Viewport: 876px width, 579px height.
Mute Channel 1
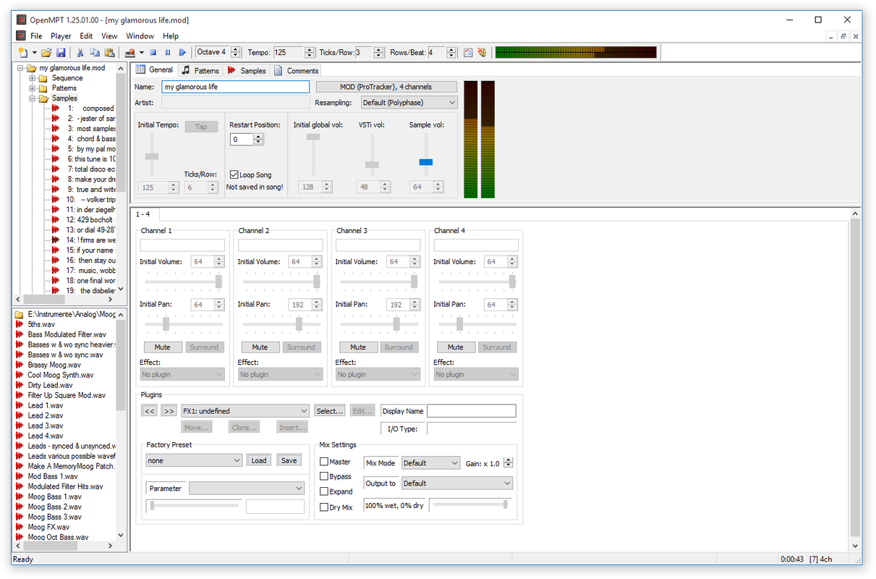(x=163, y=347)
